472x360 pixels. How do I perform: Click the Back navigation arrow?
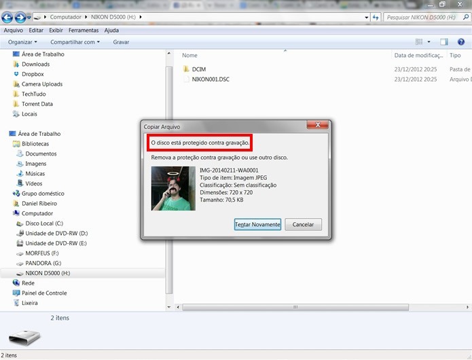[x=7, y=18]
